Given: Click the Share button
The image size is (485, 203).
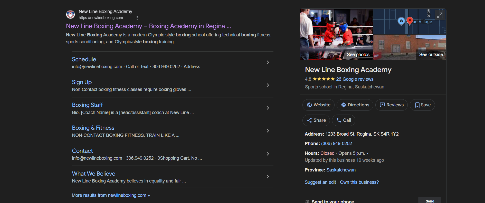Looking at the screenshot, I should 316,120.
